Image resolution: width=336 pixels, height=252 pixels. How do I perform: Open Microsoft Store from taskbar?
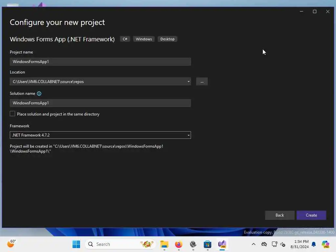[207, 244]
